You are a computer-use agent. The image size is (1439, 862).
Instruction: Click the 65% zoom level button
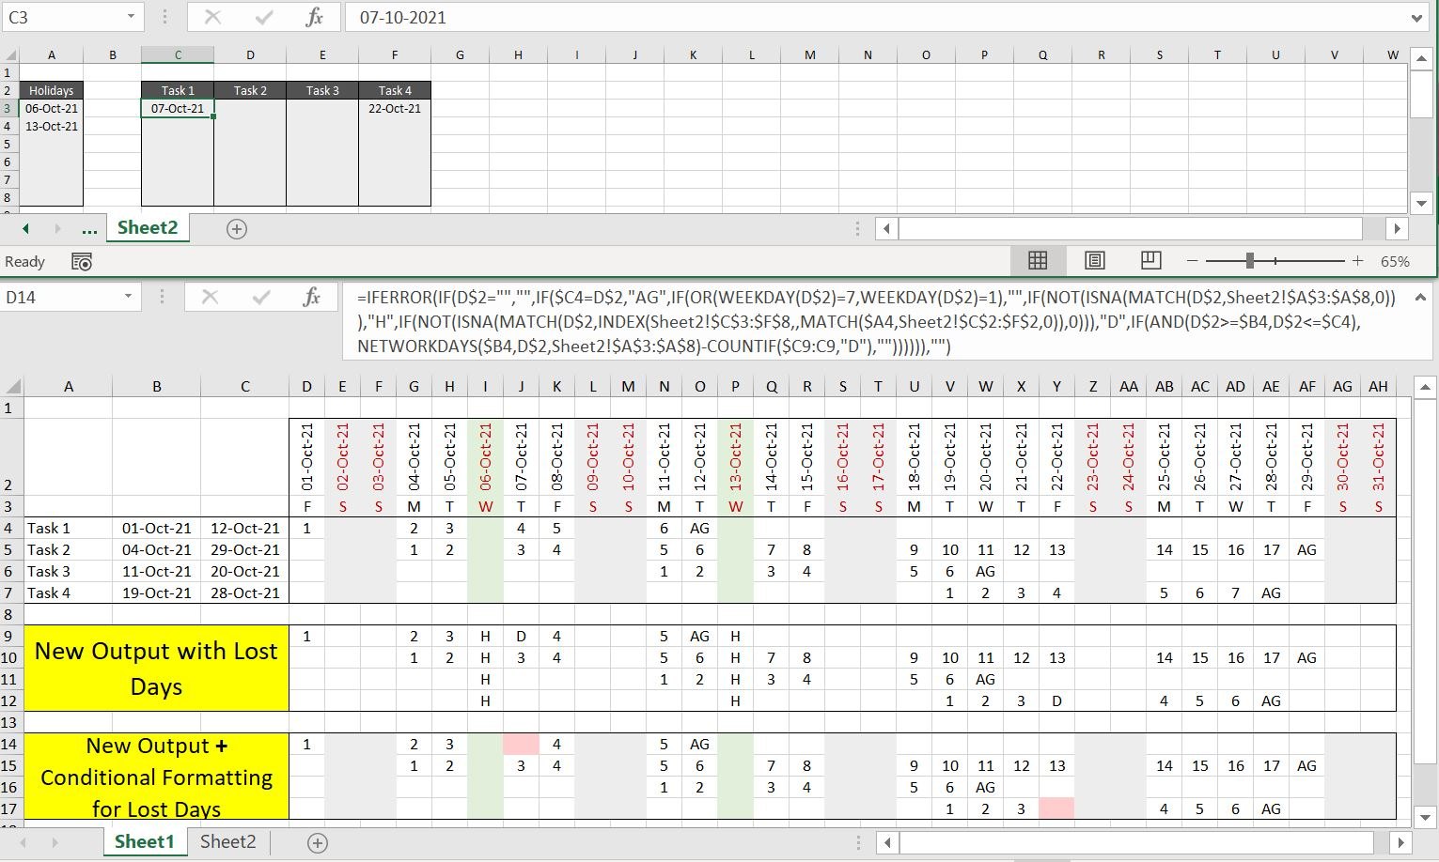pos(1395,262)
